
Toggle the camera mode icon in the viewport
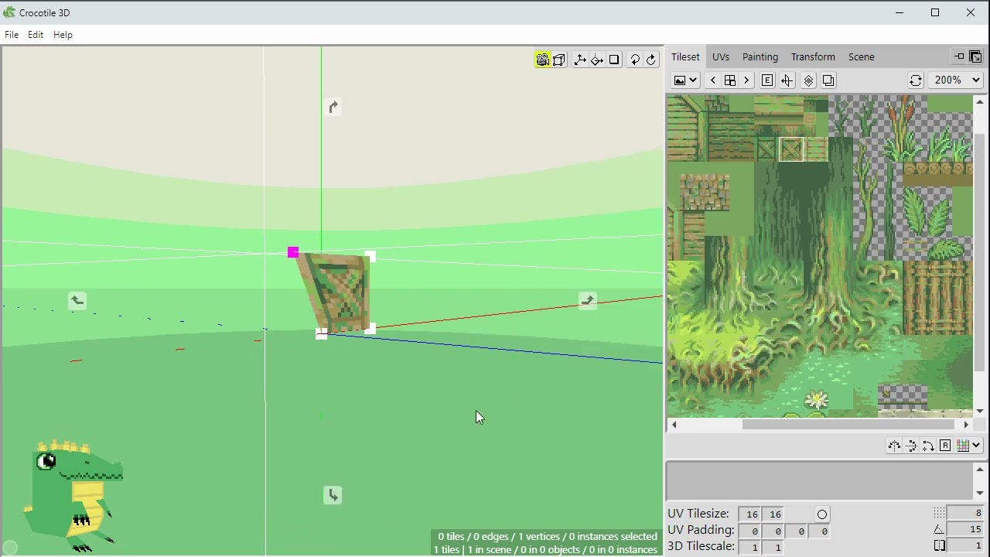tap(542, 60)
